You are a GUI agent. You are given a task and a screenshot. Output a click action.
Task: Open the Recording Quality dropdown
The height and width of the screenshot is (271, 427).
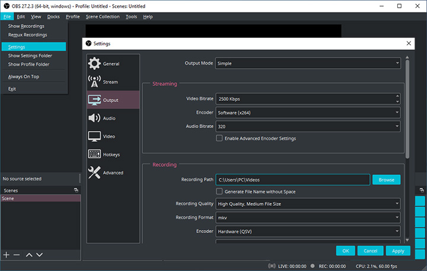tap(308, 204)
